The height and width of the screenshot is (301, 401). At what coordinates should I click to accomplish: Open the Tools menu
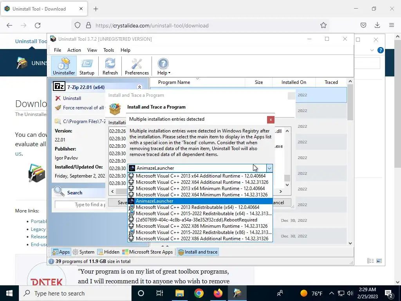coord(109,50)
